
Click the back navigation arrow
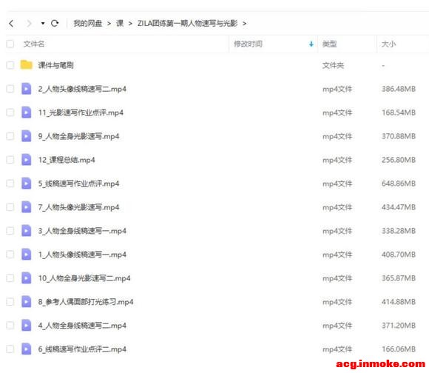click(11, 24)
